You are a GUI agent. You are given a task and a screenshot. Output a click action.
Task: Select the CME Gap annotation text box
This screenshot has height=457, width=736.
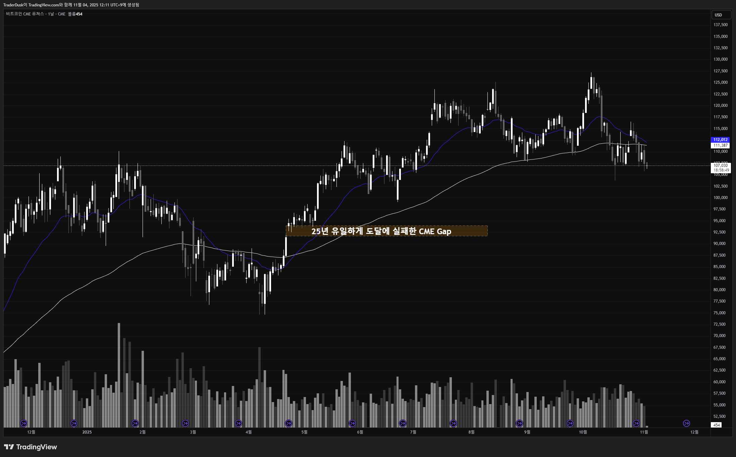click(386, 231)
